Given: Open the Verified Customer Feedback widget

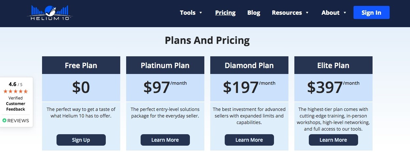Looking at the screenshot, I should point(16,102).
